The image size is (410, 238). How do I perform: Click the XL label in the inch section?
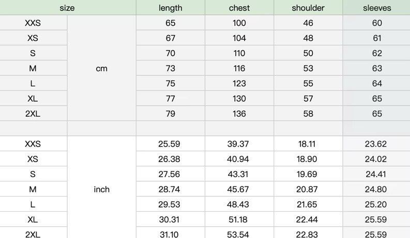(x=33, y=220)
